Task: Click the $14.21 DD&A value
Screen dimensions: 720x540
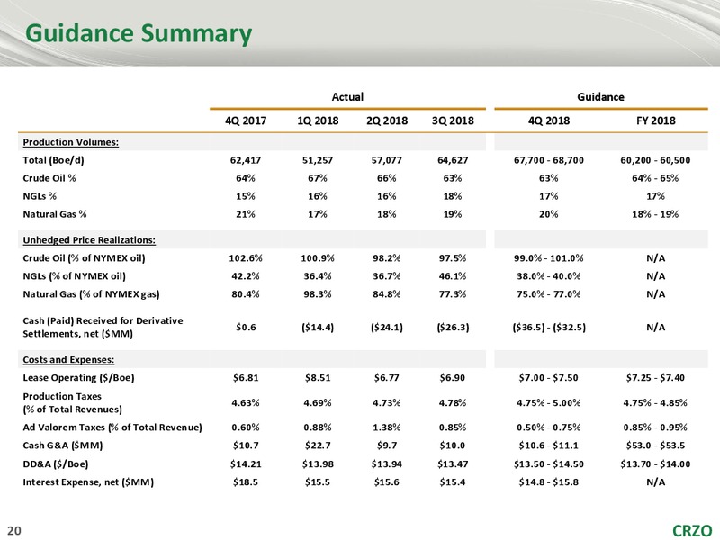Action: click(246, 464)
